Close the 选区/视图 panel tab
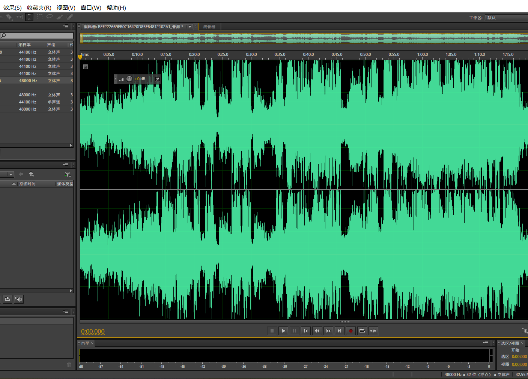This screenshot has height=379, width=528. (522, 343)
